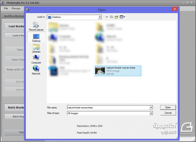This screenshot has height=142, width=196.
Task: Click the nature-forest-waves-trees file name
Action: pyautogui.click(x=121, y=68)
